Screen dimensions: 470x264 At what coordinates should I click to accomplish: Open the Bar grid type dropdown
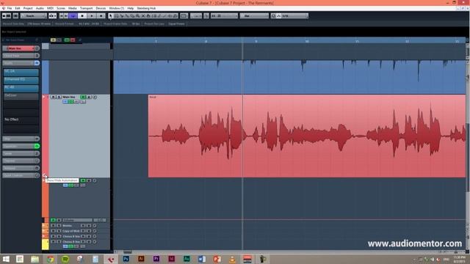coord(254,16)
